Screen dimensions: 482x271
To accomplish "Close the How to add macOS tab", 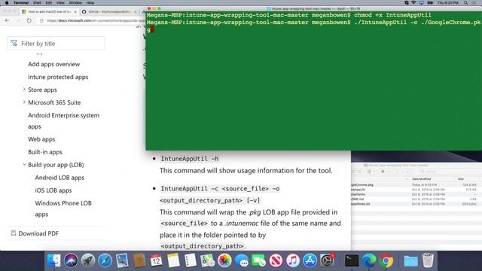I will 75,12.
